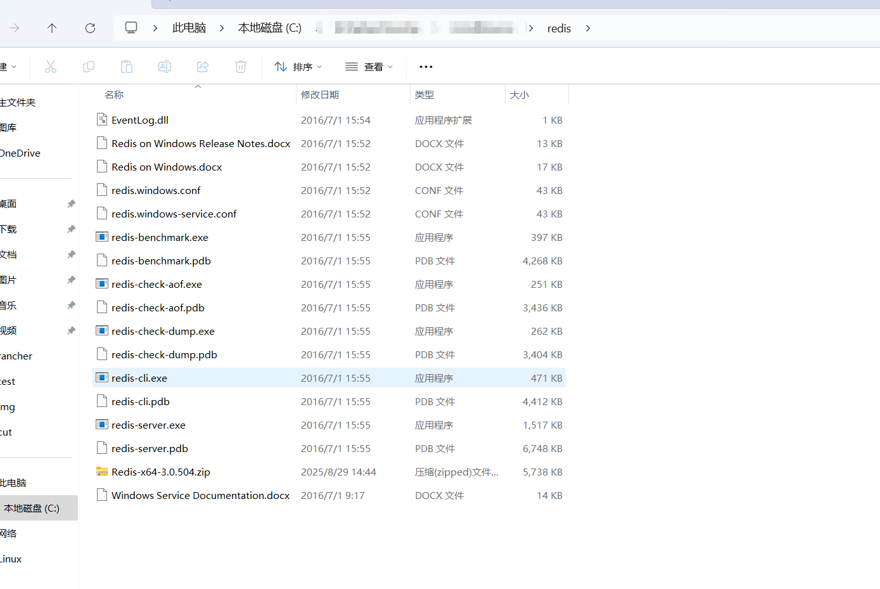Select the redis-server.exe application icon
The height and width of the screenshot is (589, 880).
pyautogui.click(x=101, y=425)
